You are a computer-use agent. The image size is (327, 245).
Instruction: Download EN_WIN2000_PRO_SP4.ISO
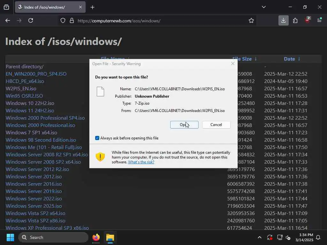coord(36,74)
